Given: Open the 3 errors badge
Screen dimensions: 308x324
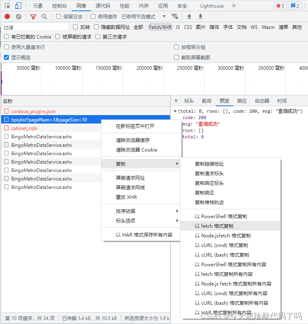Looking at the screenshot, I should (280, 6).
